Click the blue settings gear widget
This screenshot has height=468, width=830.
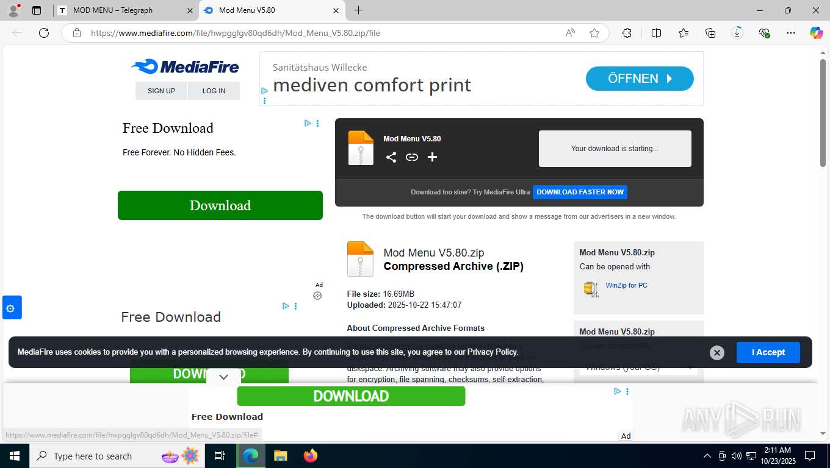11,308
